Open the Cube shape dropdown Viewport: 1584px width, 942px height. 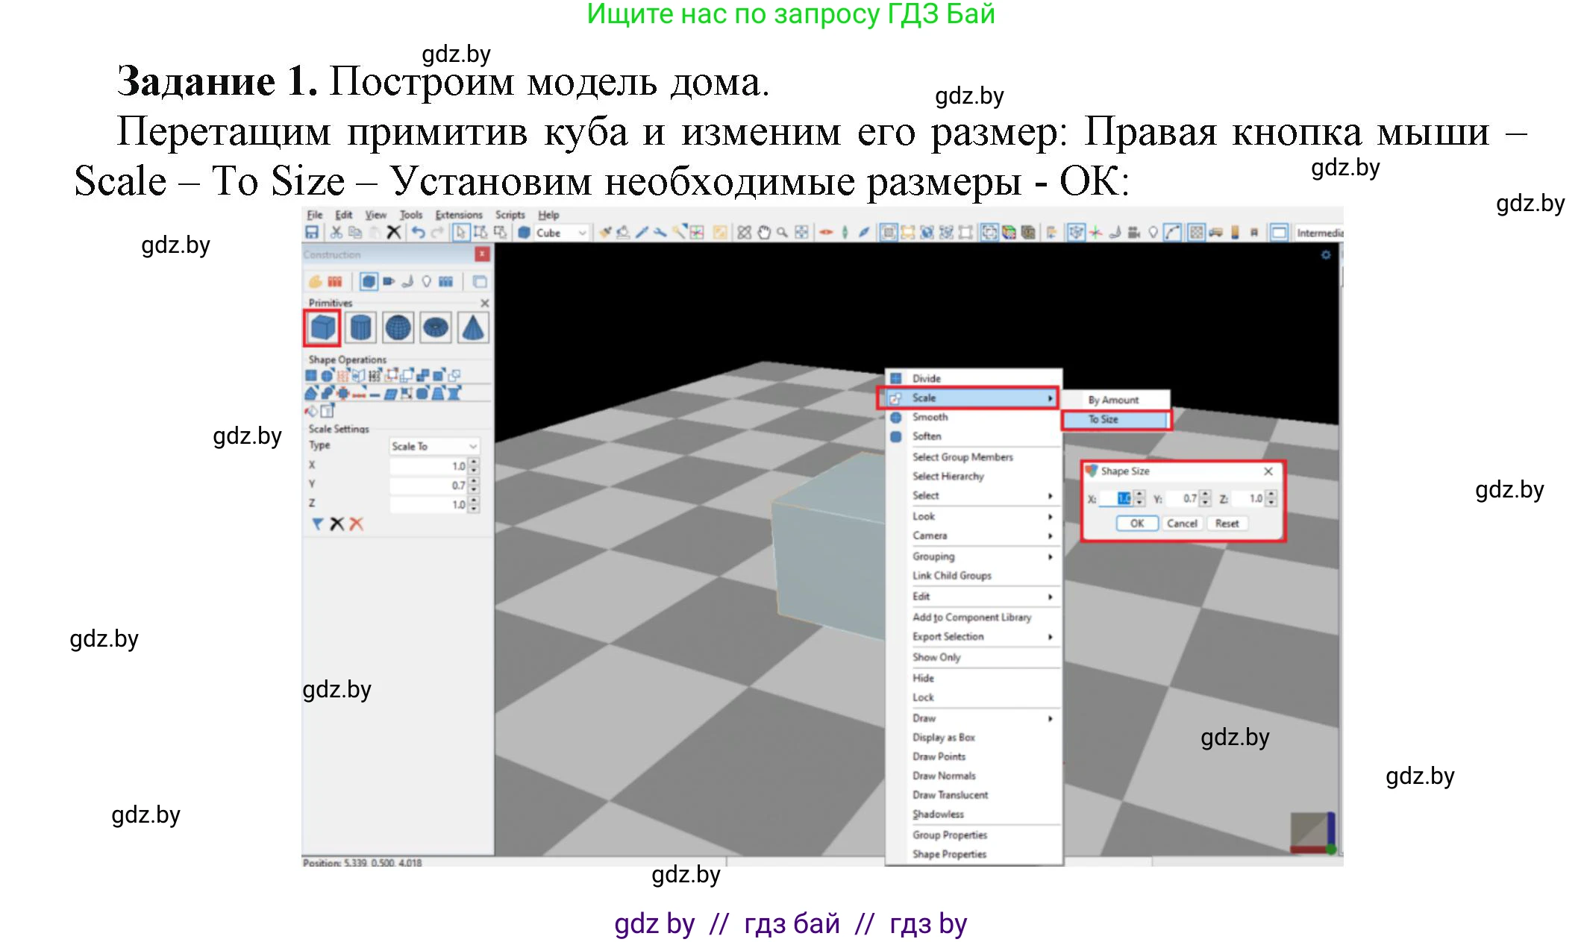(582, 233)
